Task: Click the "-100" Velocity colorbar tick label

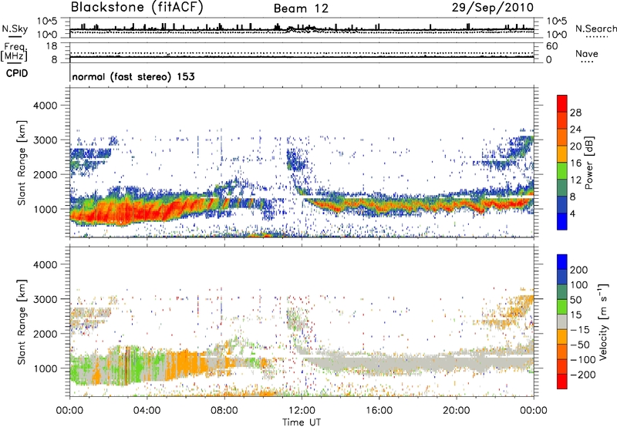Action: pos(582,359)
